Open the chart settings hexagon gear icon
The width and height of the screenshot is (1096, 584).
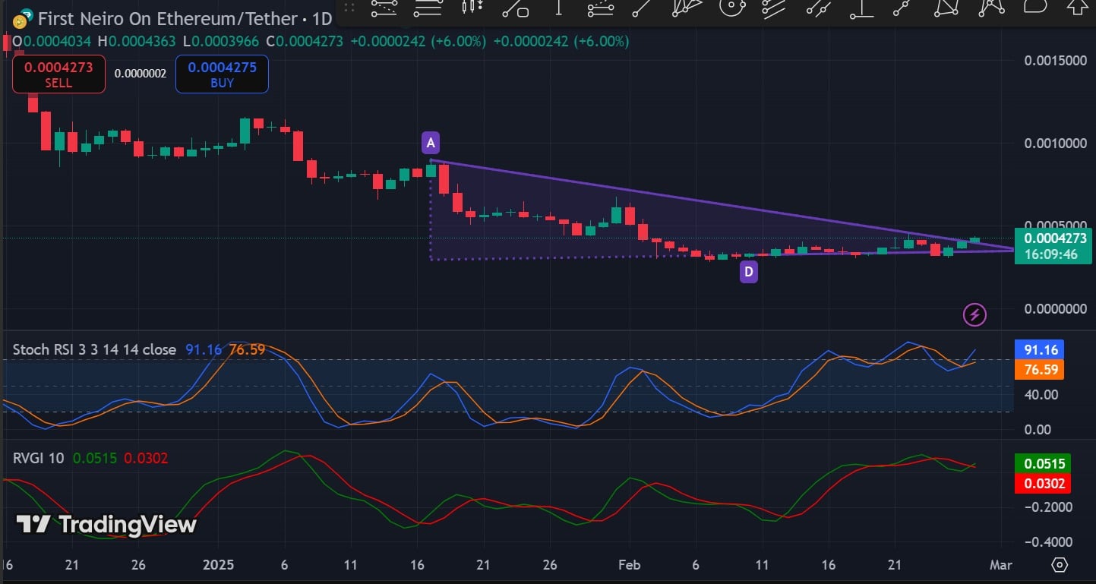[1060, 565]
